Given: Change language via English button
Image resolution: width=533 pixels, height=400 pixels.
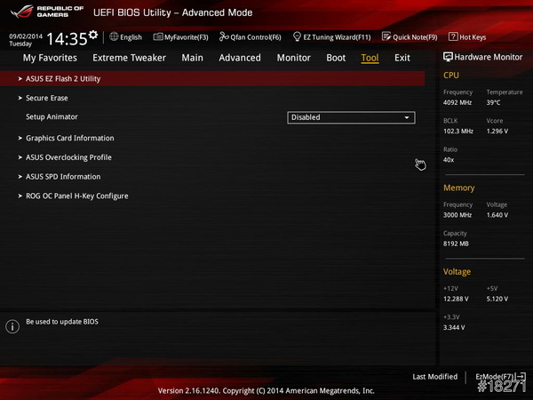Looking at the screenshot, I should coord(126,37).
